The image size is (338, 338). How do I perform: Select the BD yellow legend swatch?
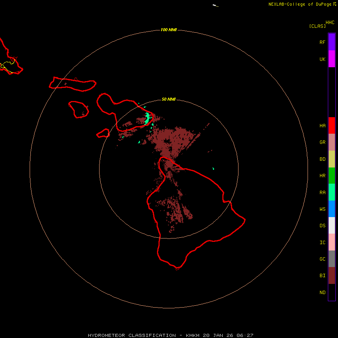(x=332, y=159)
